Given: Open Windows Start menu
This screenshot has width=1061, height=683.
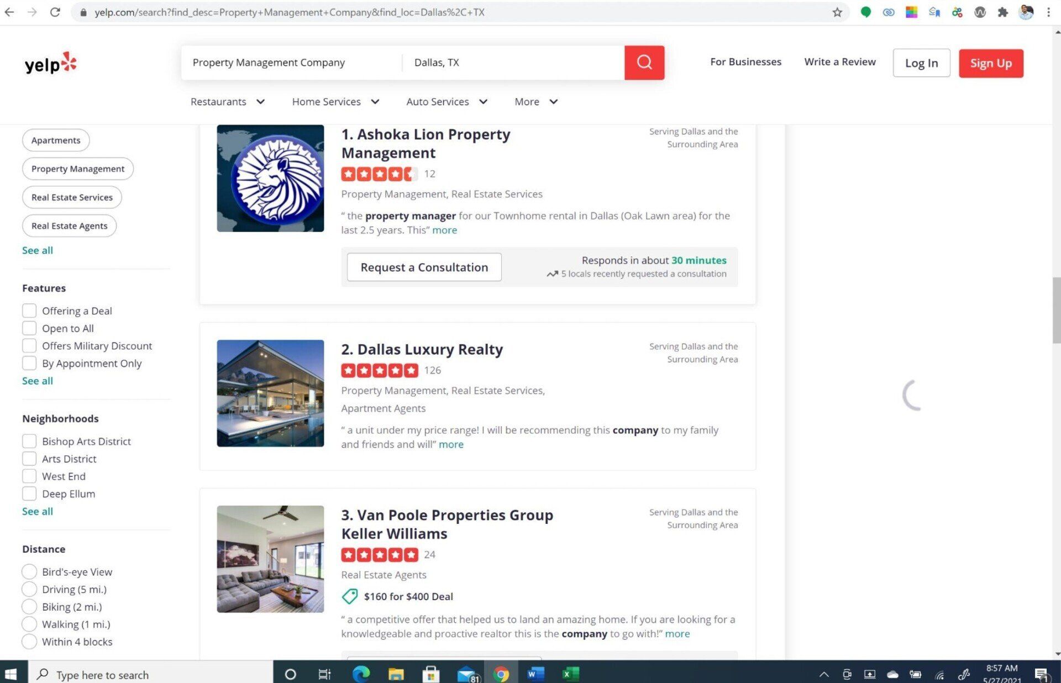Looking at the screenshot, I should pos(10,674).
